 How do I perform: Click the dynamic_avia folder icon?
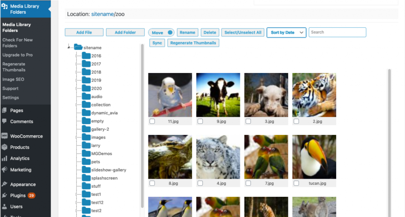click(86, 112)
